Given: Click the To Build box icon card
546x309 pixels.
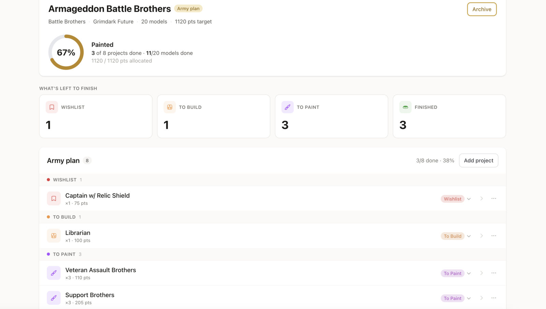Looking at the screenshot, I should pos(170,107).
